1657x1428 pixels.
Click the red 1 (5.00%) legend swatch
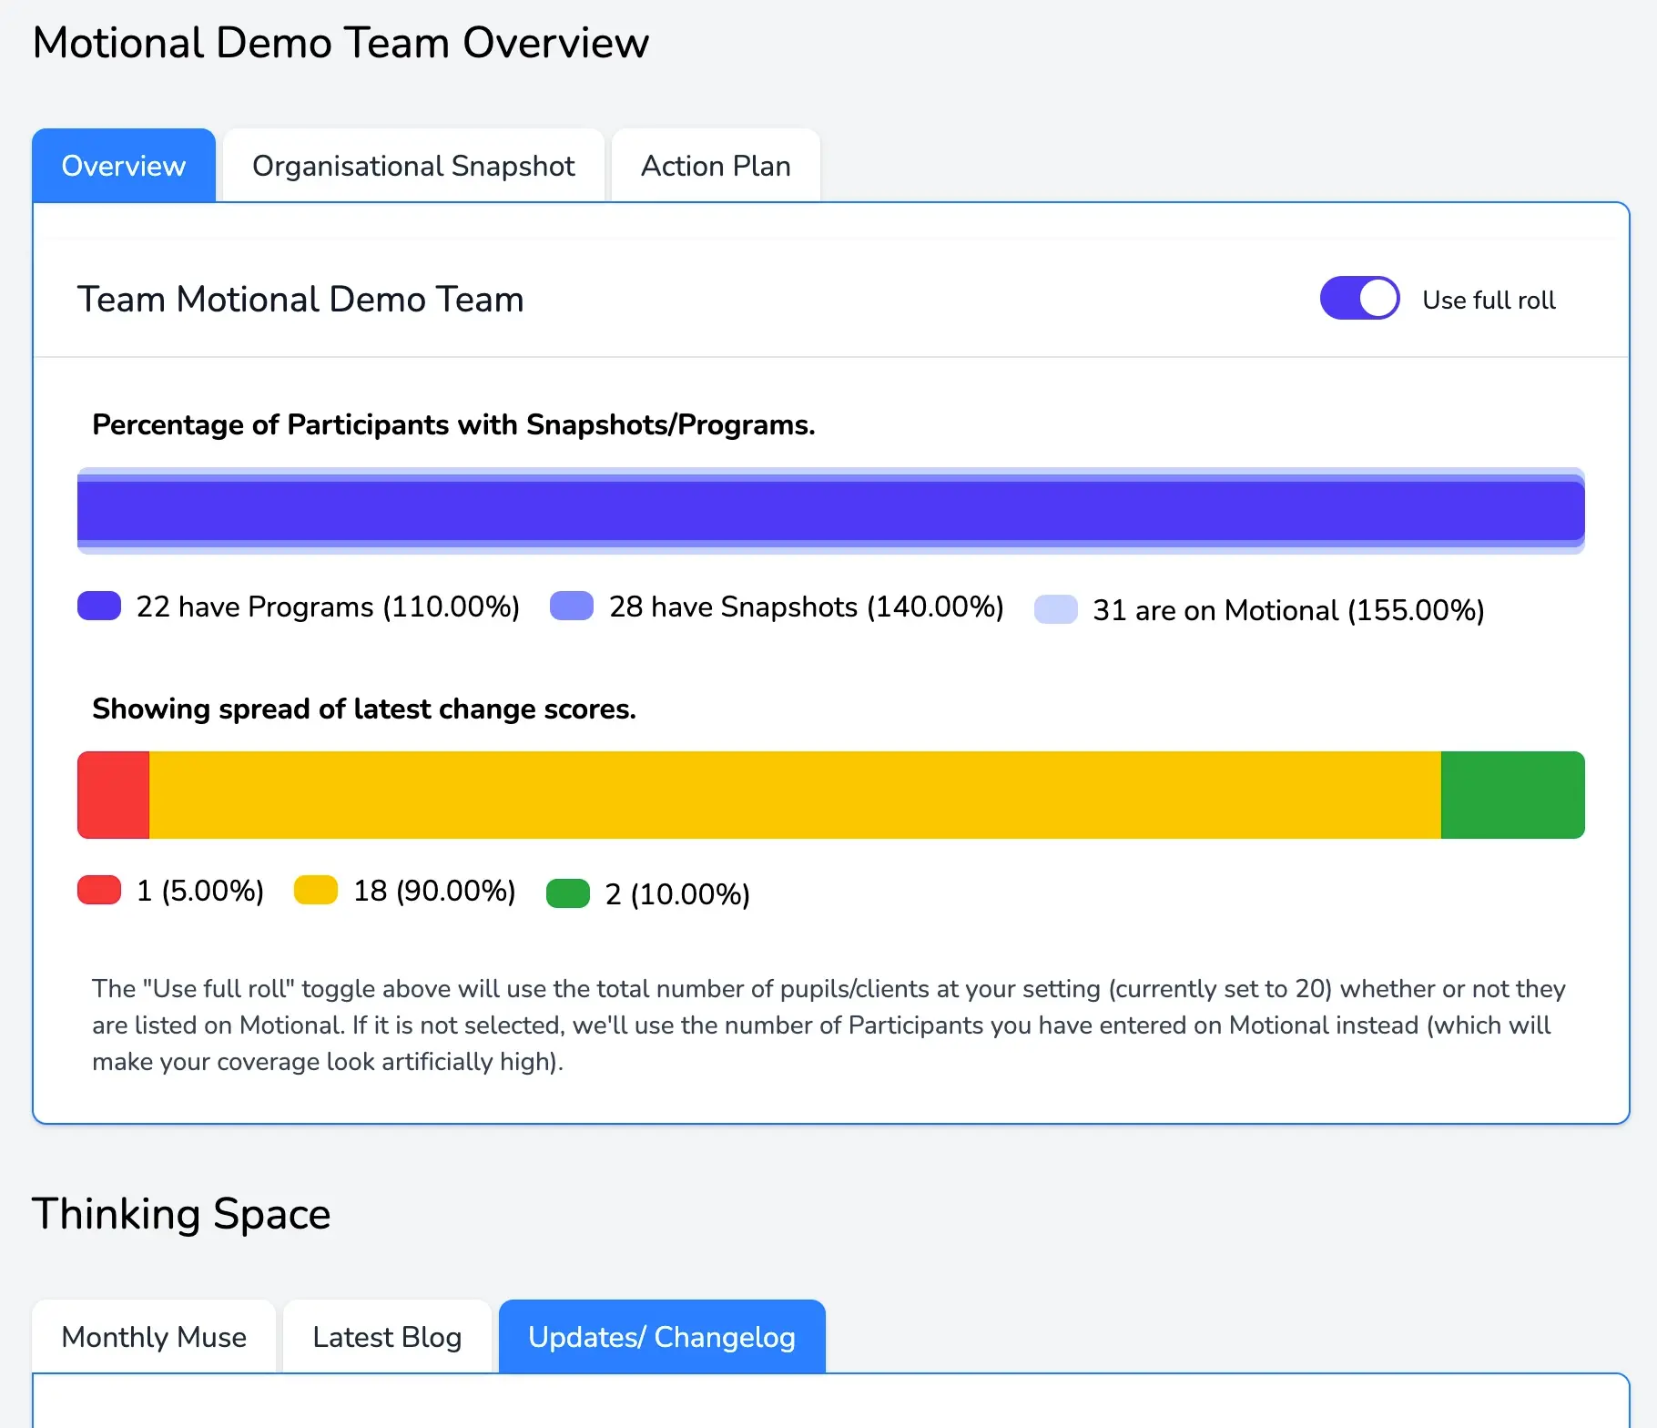(x=99, y=891)
